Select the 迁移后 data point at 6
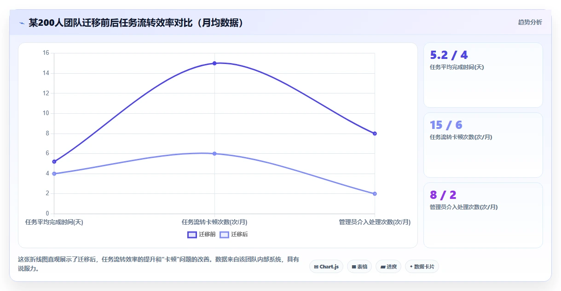 (x=214, y=153)
